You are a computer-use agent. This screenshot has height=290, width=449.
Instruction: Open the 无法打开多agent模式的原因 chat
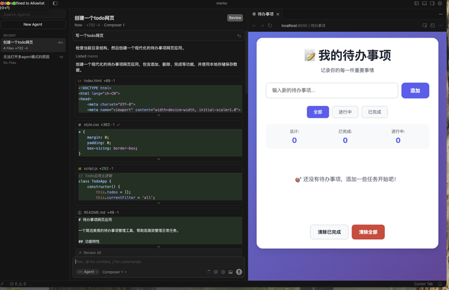pos(29,57)
